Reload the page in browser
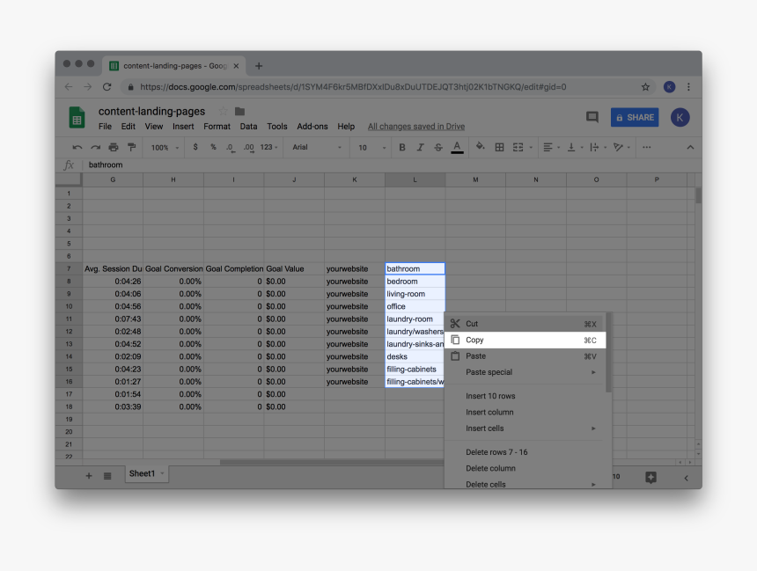757x571 pixels. (x=107, y=87)
